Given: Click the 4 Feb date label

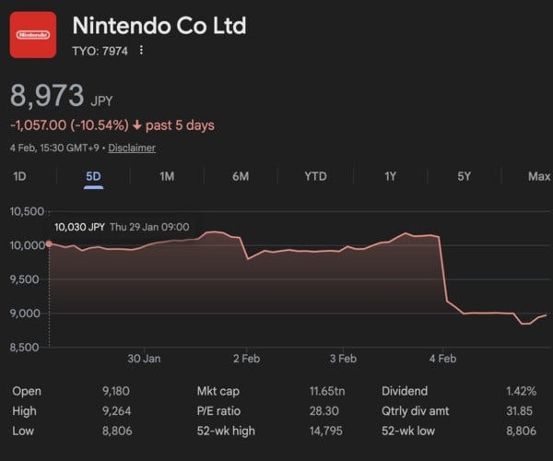Looking at the screenshot, I should (x=442, y=358).
